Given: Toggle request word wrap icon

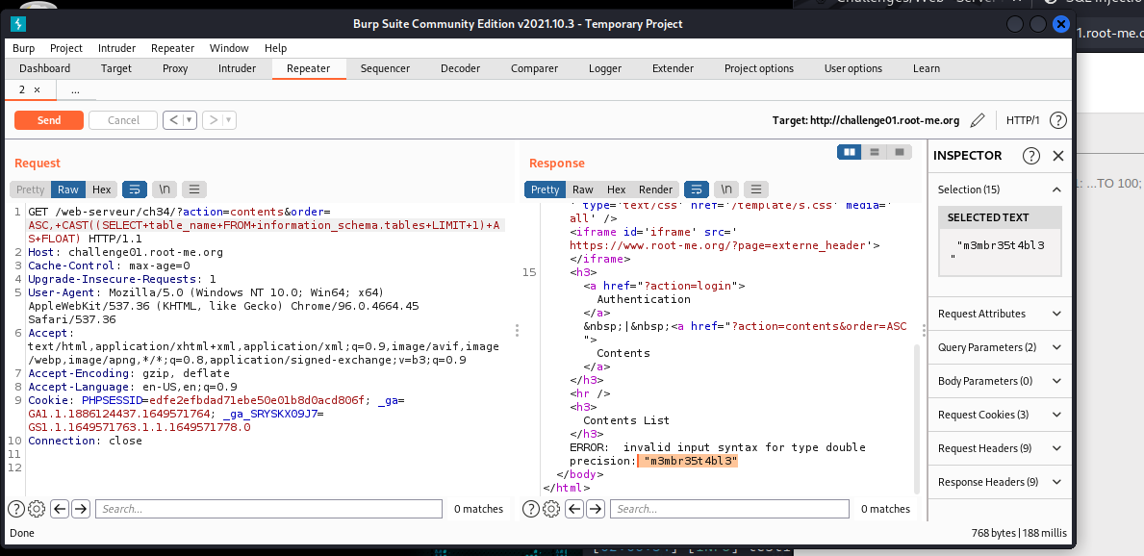Looking at the screenshot, I should click(135, 190).
